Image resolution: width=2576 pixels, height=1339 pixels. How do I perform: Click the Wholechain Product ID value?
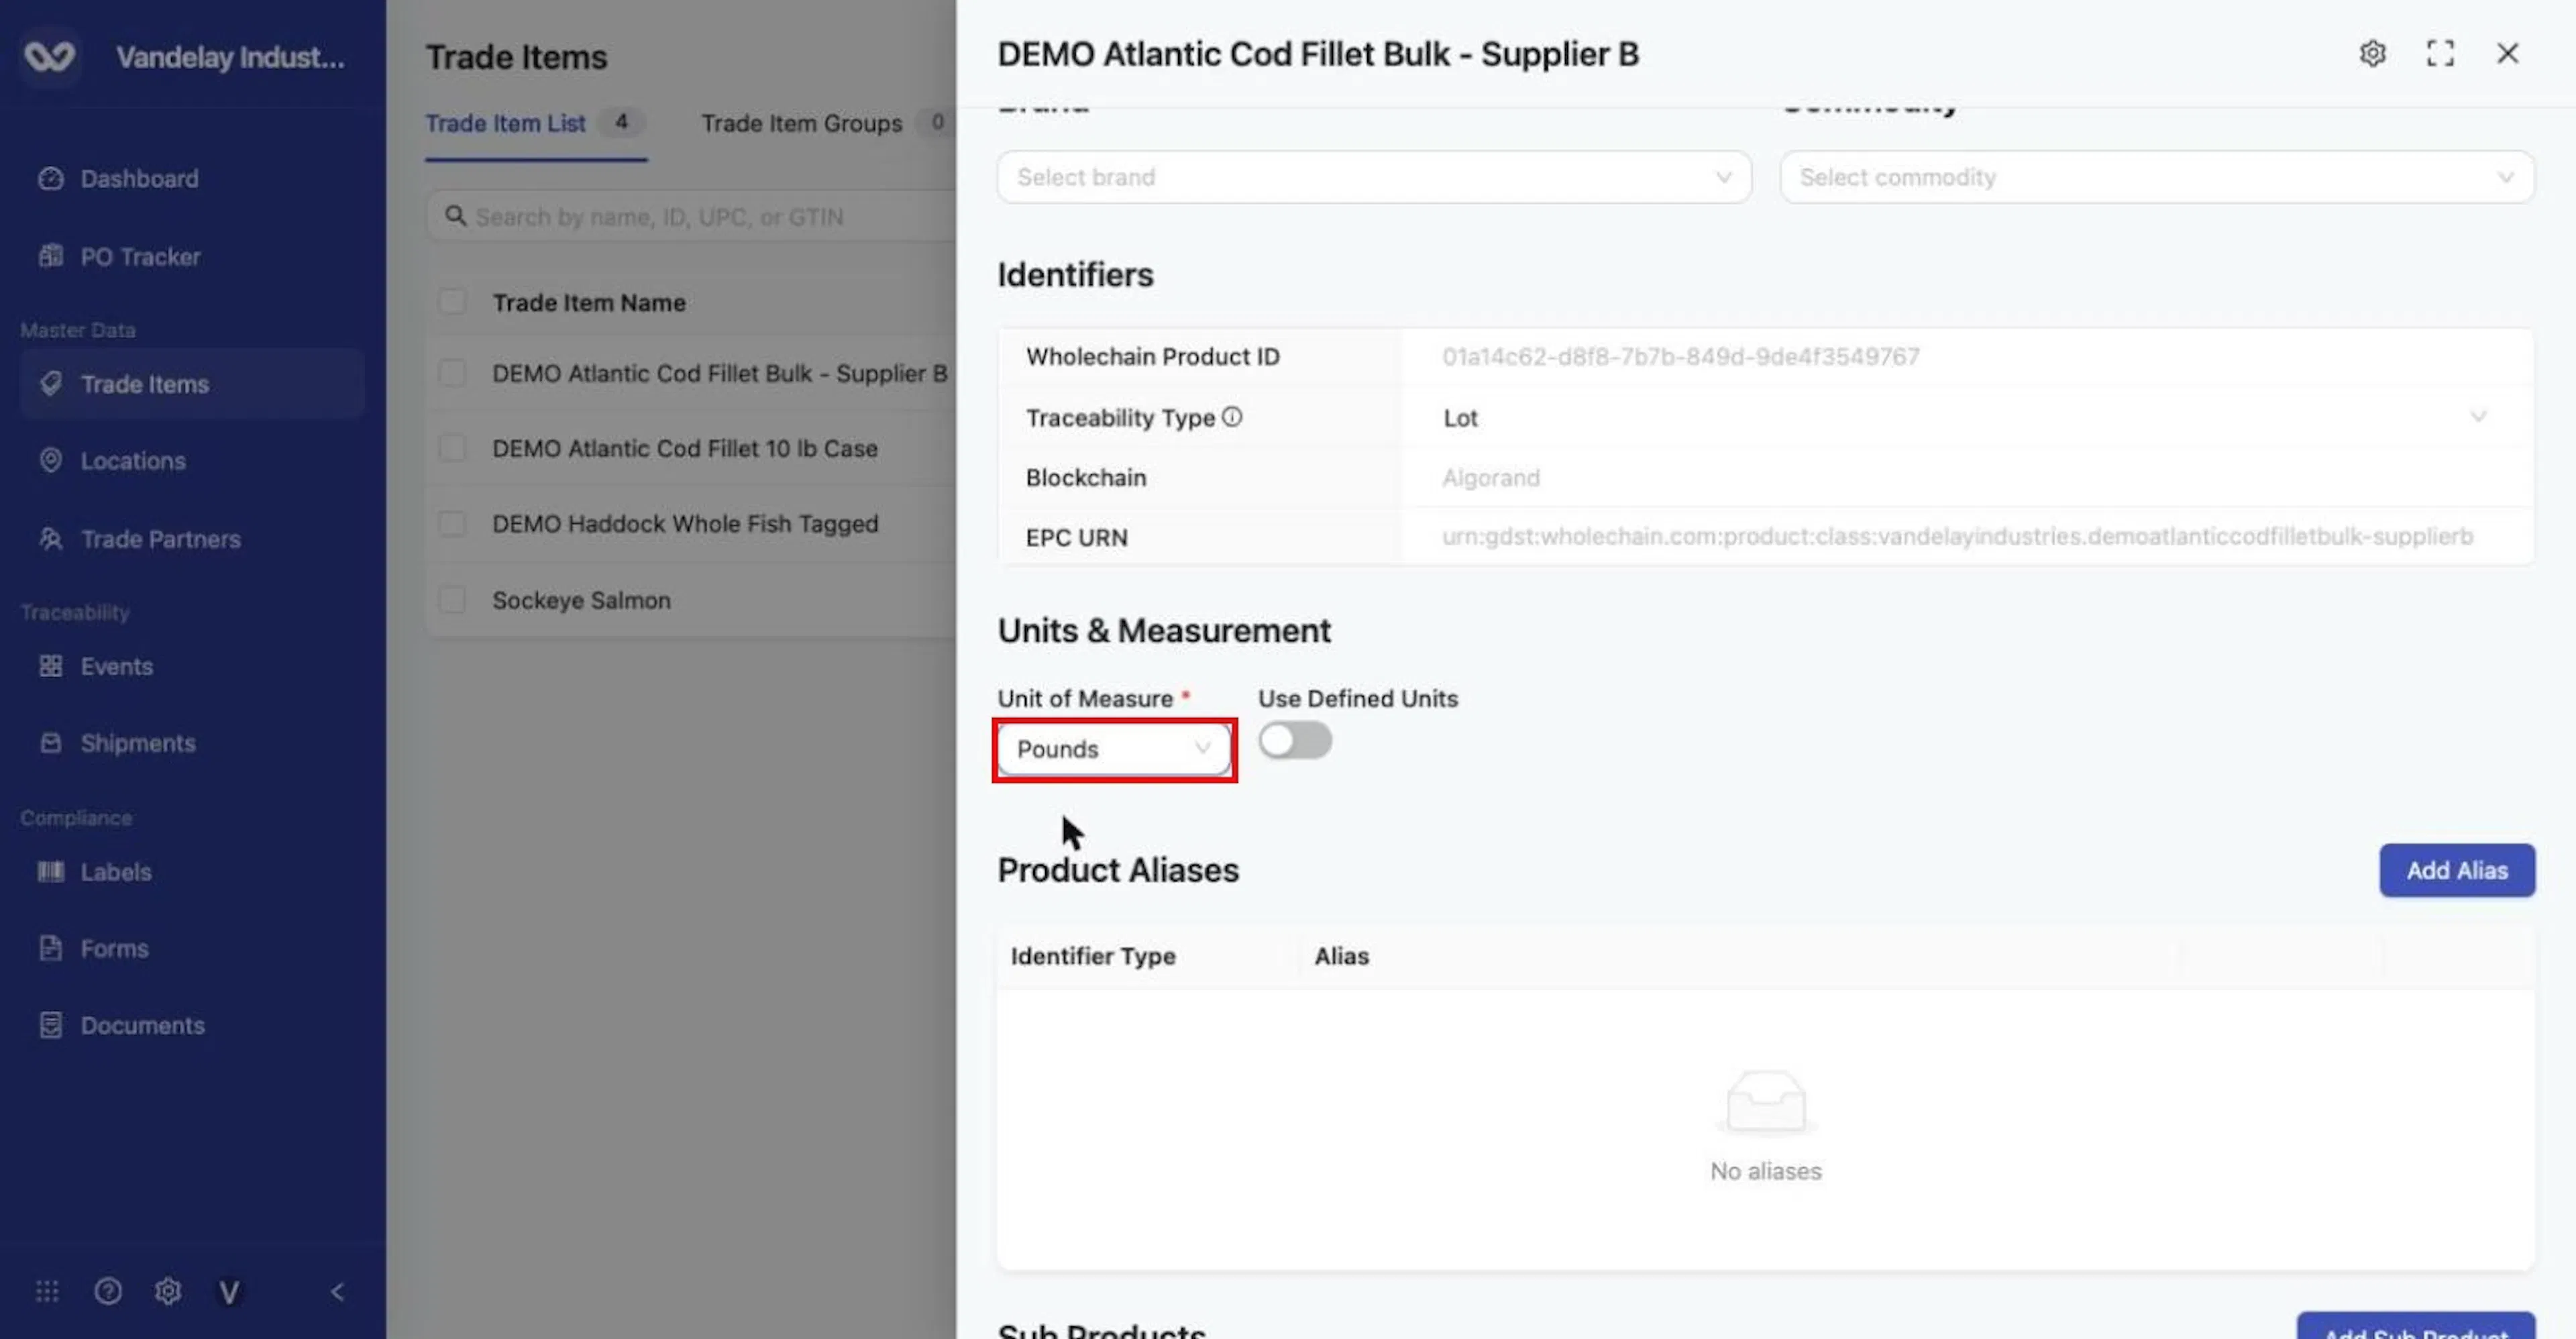1680,356
